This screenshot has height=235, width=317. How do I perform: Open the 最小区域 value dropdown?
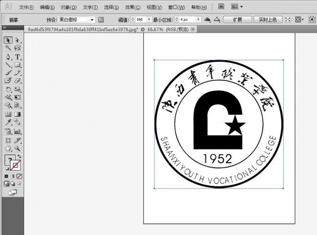pyautogui.click(x=199, y=20)
